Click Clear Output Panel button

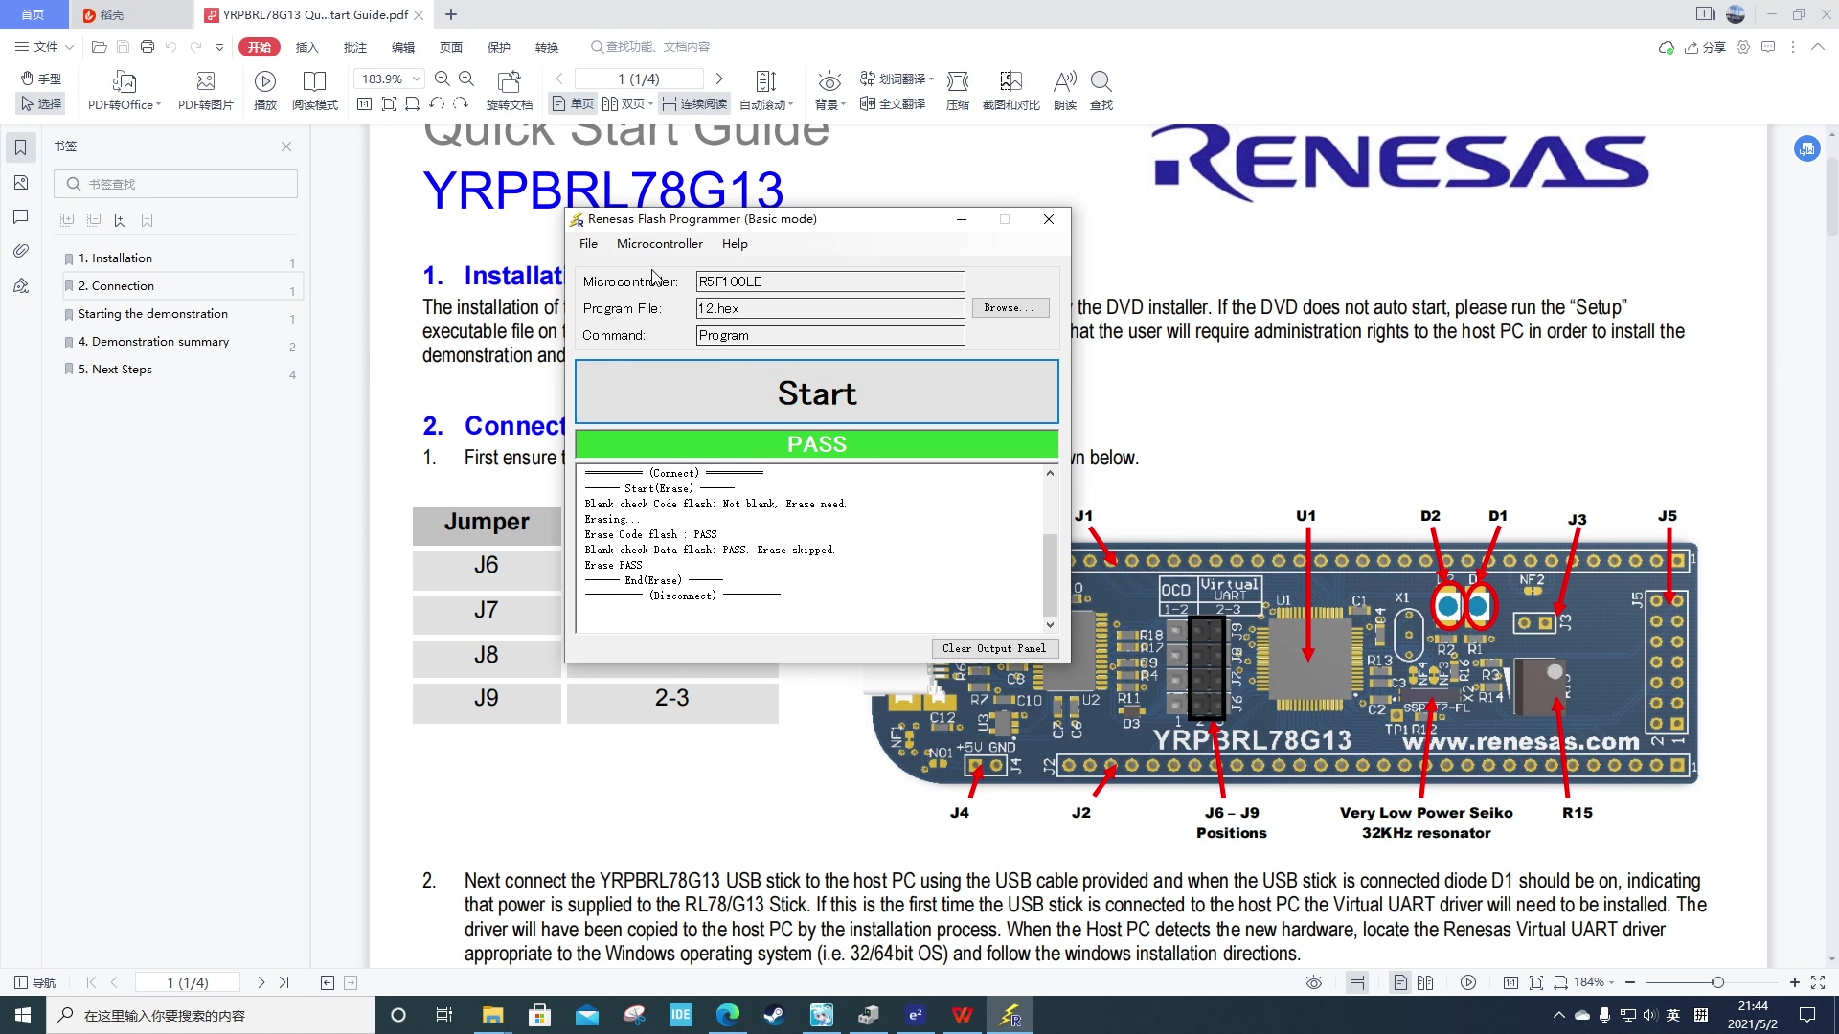[x=993, y=648]
